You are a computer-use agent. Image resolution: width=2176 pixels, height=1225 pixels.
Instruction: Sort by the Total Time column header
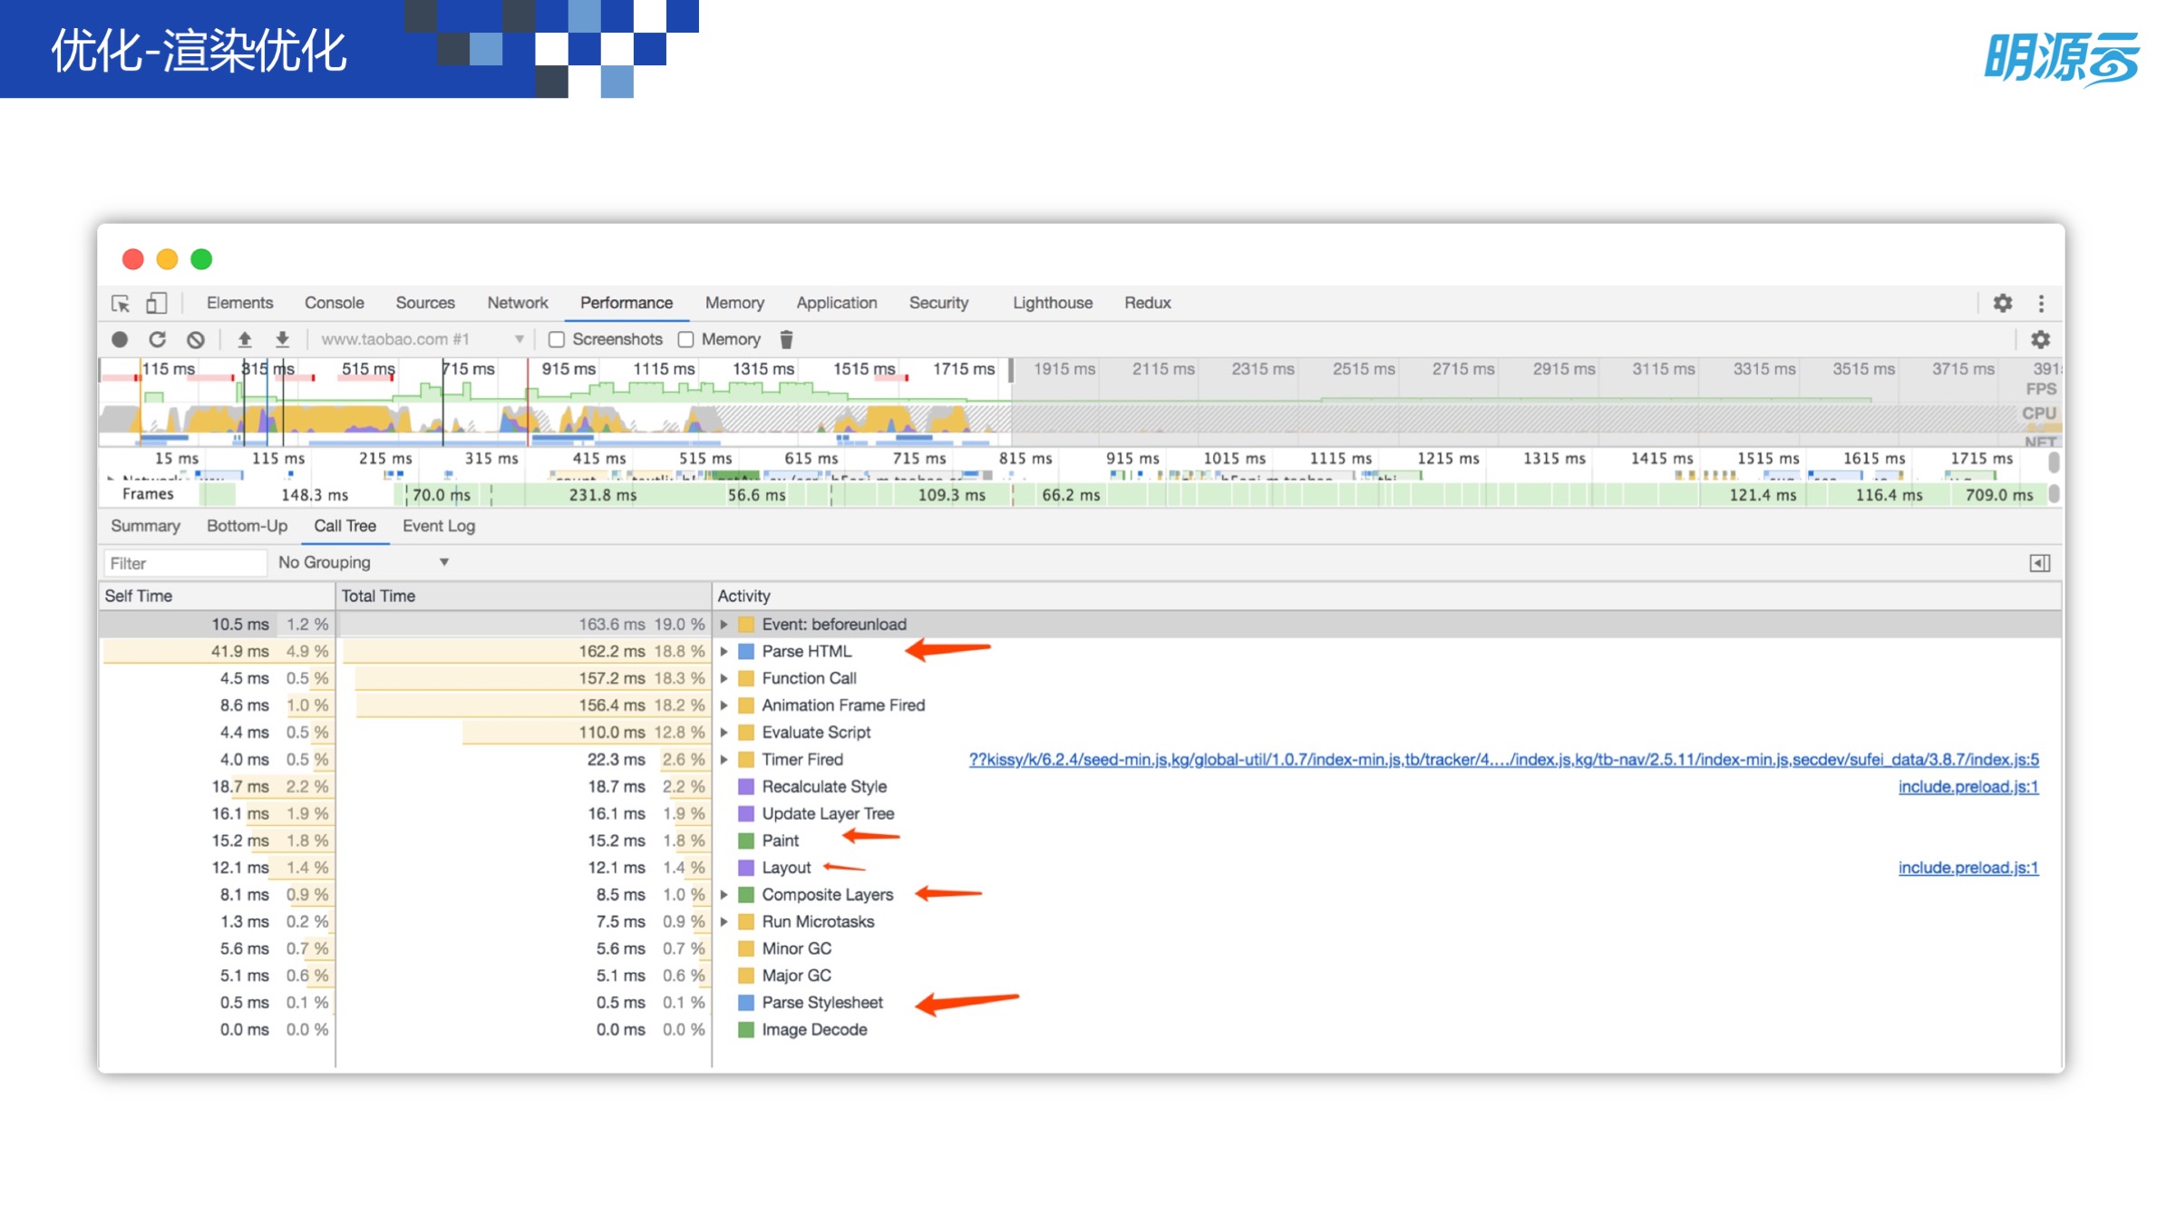[524, 596]
